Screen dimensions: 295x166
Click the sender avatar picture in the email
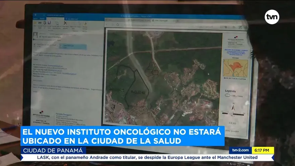click(36, 35)
